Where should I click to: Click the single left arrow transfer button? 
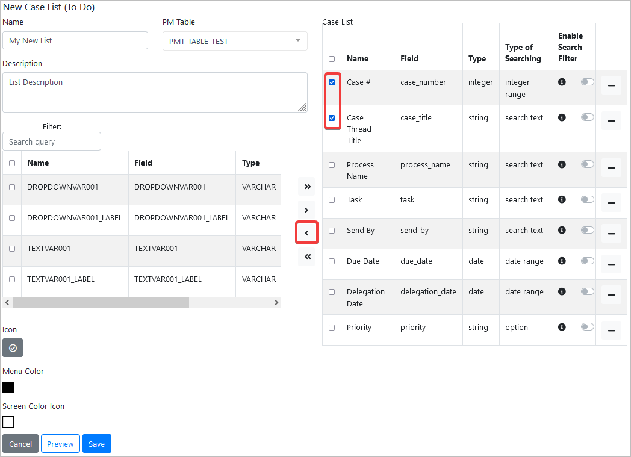pos(306,233)
